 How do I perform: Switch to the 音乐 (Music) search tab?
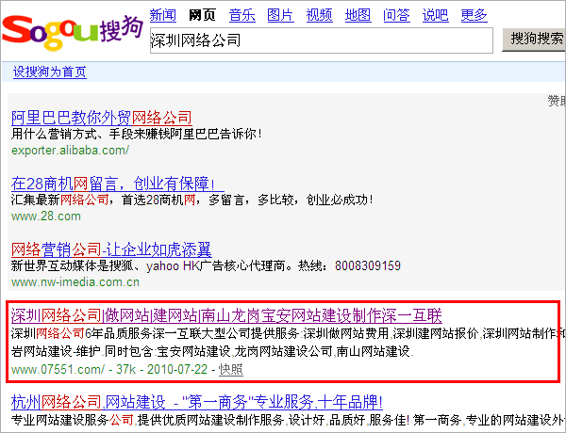coord(241,14)
